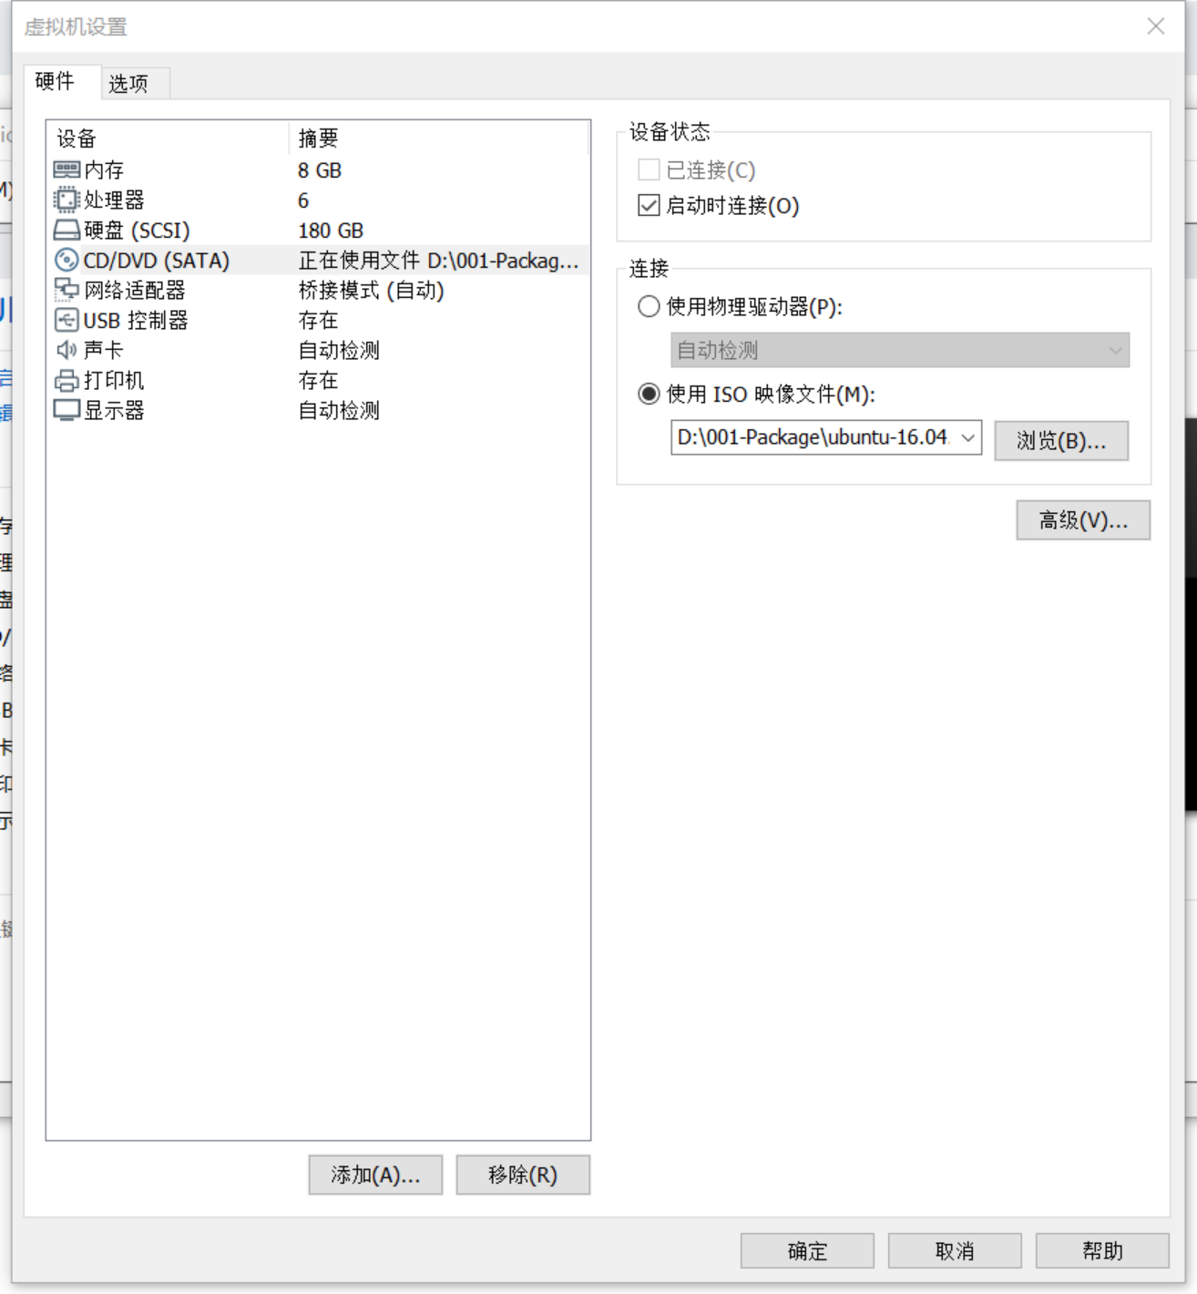Select the network adapter (网络适配器) icon
The image size is (1197, 1294).
click(66, 290)
